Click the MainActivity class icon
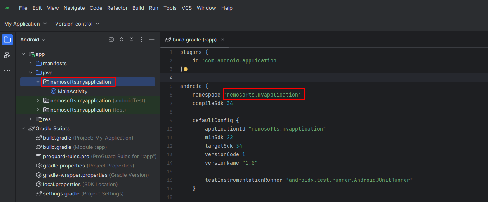The width and height of the screenshot is (488, 202). coord(54,92)
